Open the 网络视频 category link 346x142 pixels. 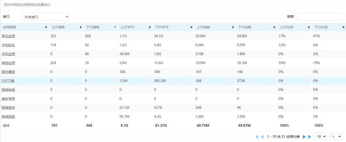point(8,117)
